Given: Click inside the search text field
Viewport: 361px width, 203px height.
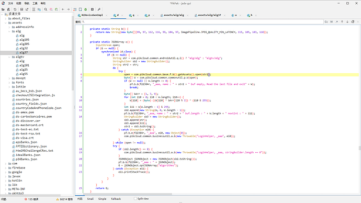Looking at the screenshot, I should point(202,21).
